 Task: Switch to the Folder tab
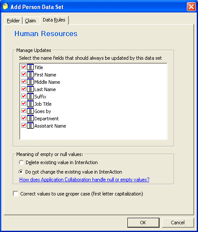point(13,21)
